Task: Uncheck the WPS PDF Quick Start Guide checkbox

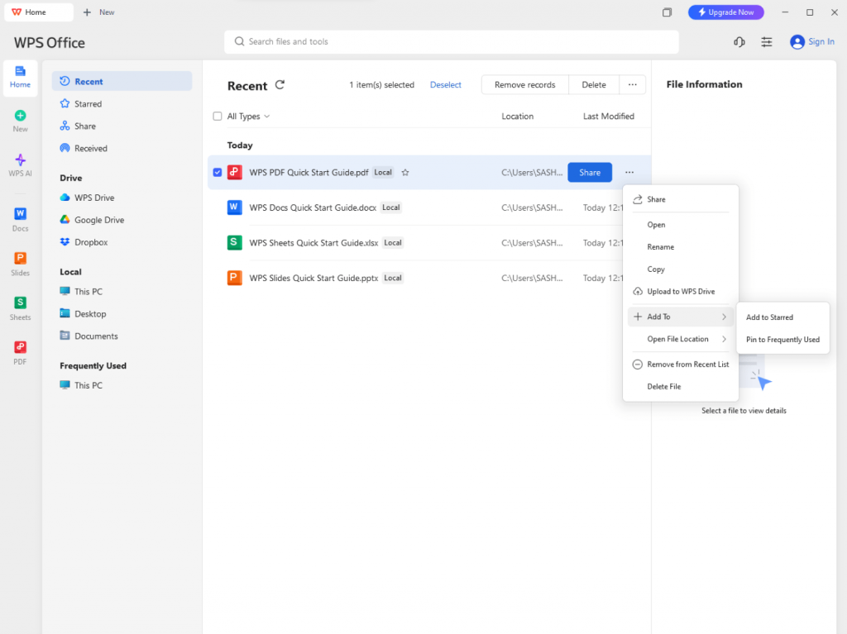Action: click(218, 173)
